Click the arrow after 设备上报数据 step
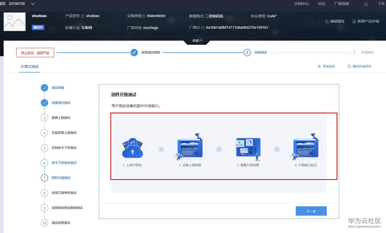 click(219, 149)
